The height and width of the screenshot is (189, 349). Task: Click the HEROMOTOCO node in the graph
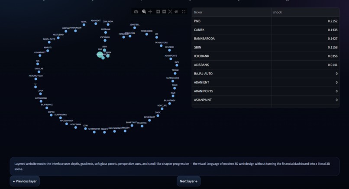click(x=36, y=79)
